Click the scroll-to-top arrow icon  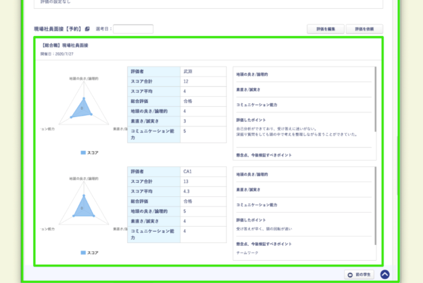click(384, 274)
